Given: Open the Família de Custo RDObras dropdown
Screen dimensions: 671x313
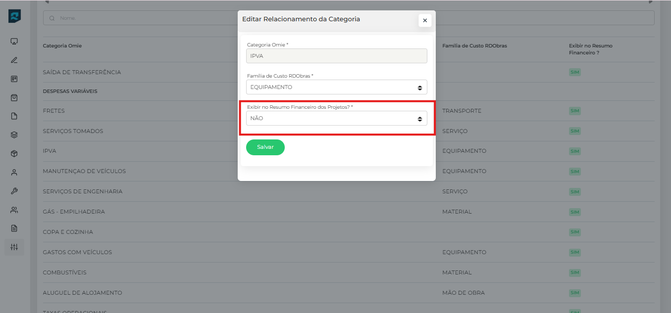Looking at the screenshot, I should coord(336,88).
